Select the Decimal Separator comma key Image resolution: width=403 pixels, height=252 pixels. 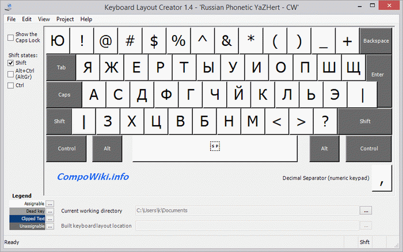point(381,178)
